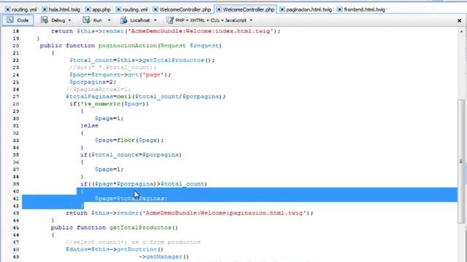The width and height of the screenshot is (467, 262).
Task: Click the Run icon in the toolbar
Action: click(x=86, y=20)
